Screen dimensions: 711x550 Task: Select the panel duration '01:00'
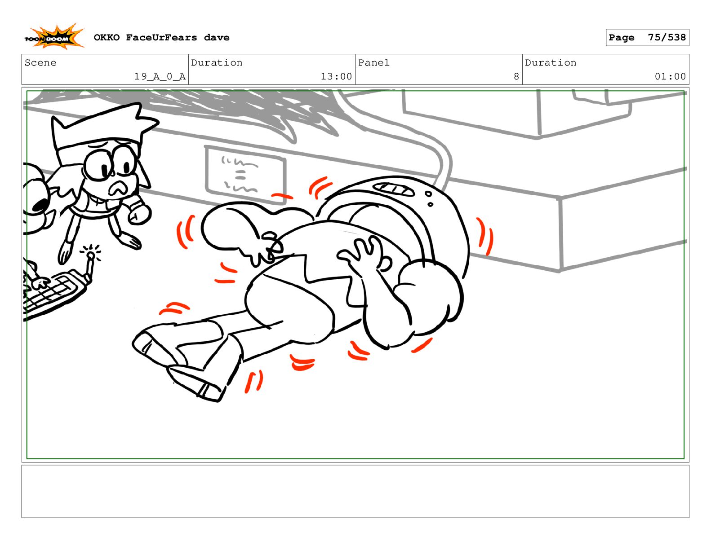click(670, 76)
